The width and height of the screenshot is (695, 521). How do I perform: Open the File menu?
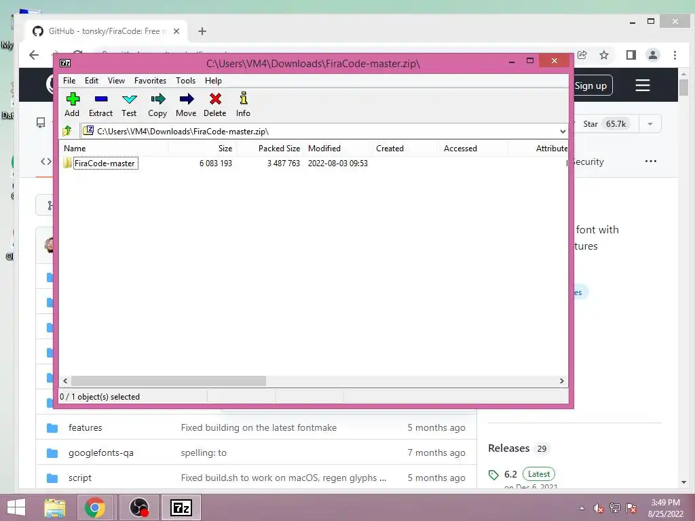(69, 81)
